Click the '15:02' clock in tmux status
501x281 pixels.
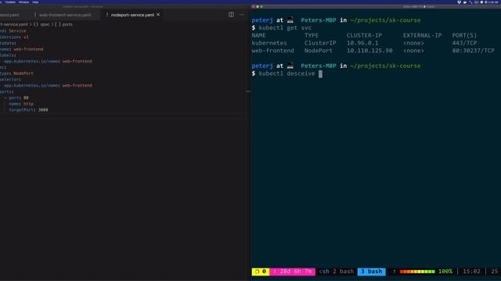pyautogui.click(x=471, y=272)
